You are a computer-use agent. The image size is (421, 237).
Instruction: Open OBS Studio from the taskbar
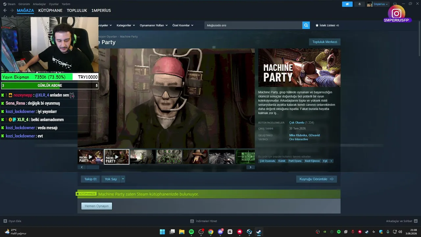coord(201,232)
